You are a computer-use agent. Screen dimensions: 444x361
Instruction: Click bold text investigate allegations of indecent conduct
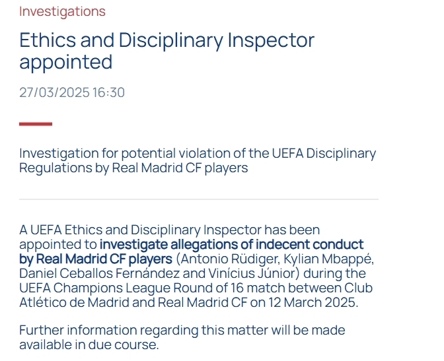[x=231, y=245]
